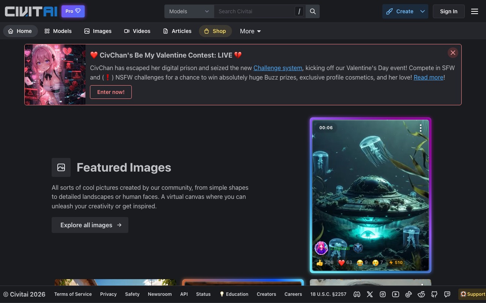
Task: Switch to the Videos tab
Action: tap(137, 31)
